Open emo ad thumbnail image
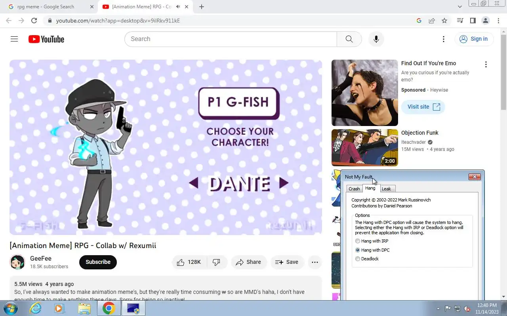This screenshot has width=507, height=316. (x=365, y=93)
